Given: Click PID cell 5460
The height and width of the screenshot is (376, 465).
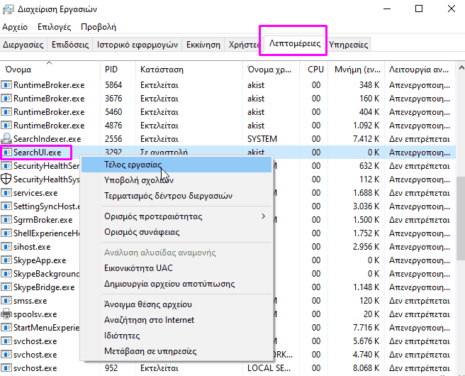Looking at the screenshot, I should [x=113, y=112].
